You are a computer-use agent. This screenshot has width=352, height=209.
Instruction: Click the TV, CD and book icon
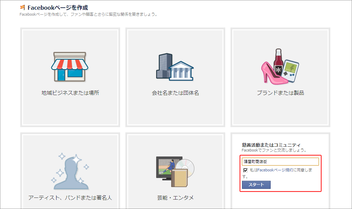175,172
